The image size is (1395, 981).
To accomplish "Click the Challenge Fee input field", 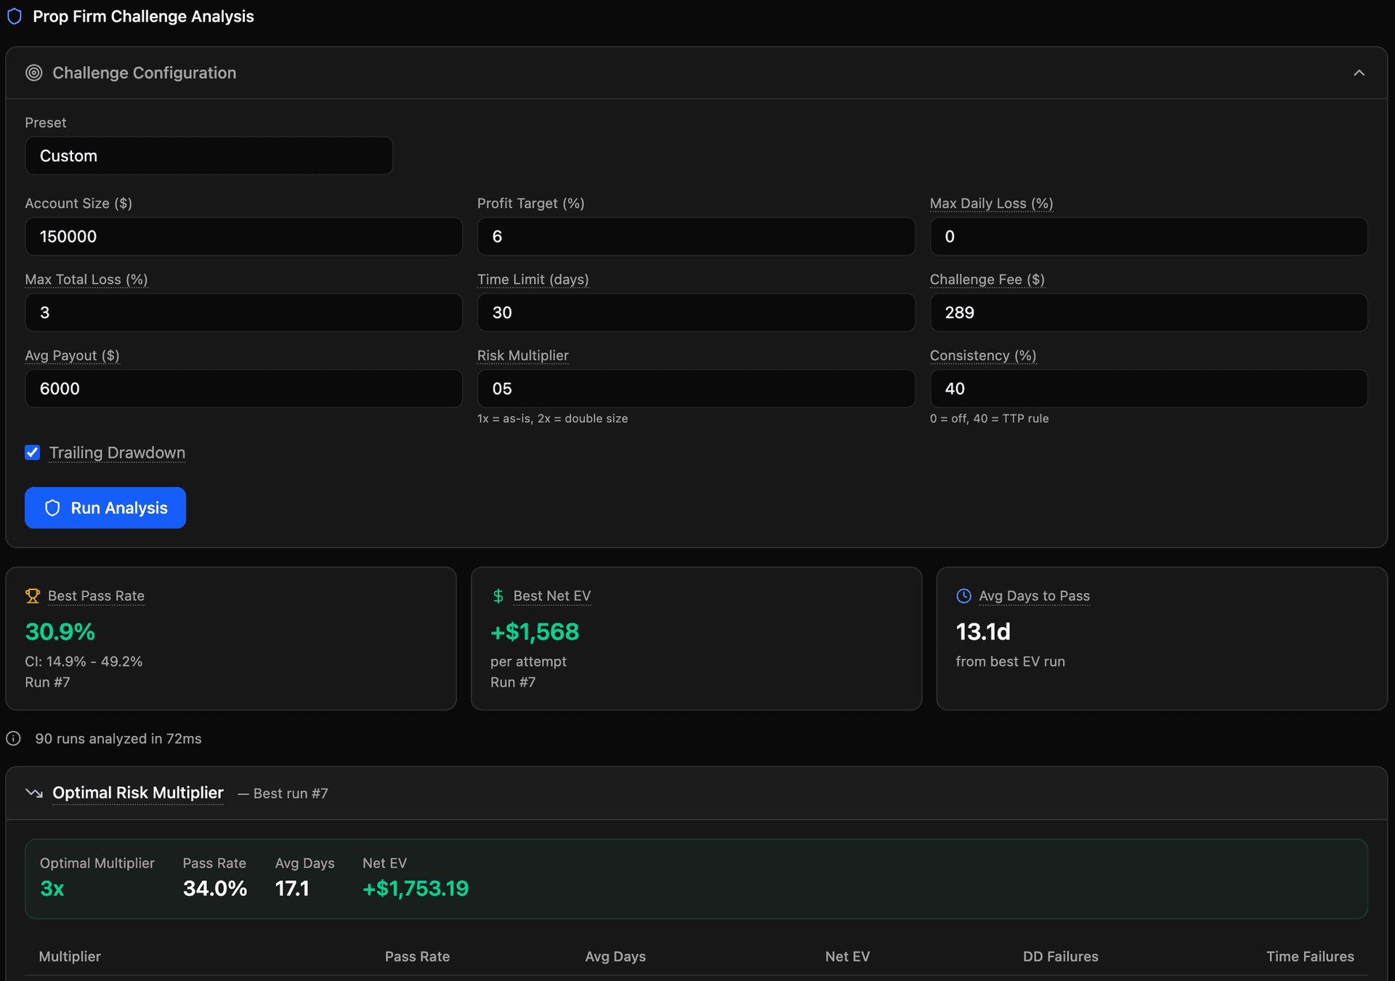I will [x=1149, y=312].
